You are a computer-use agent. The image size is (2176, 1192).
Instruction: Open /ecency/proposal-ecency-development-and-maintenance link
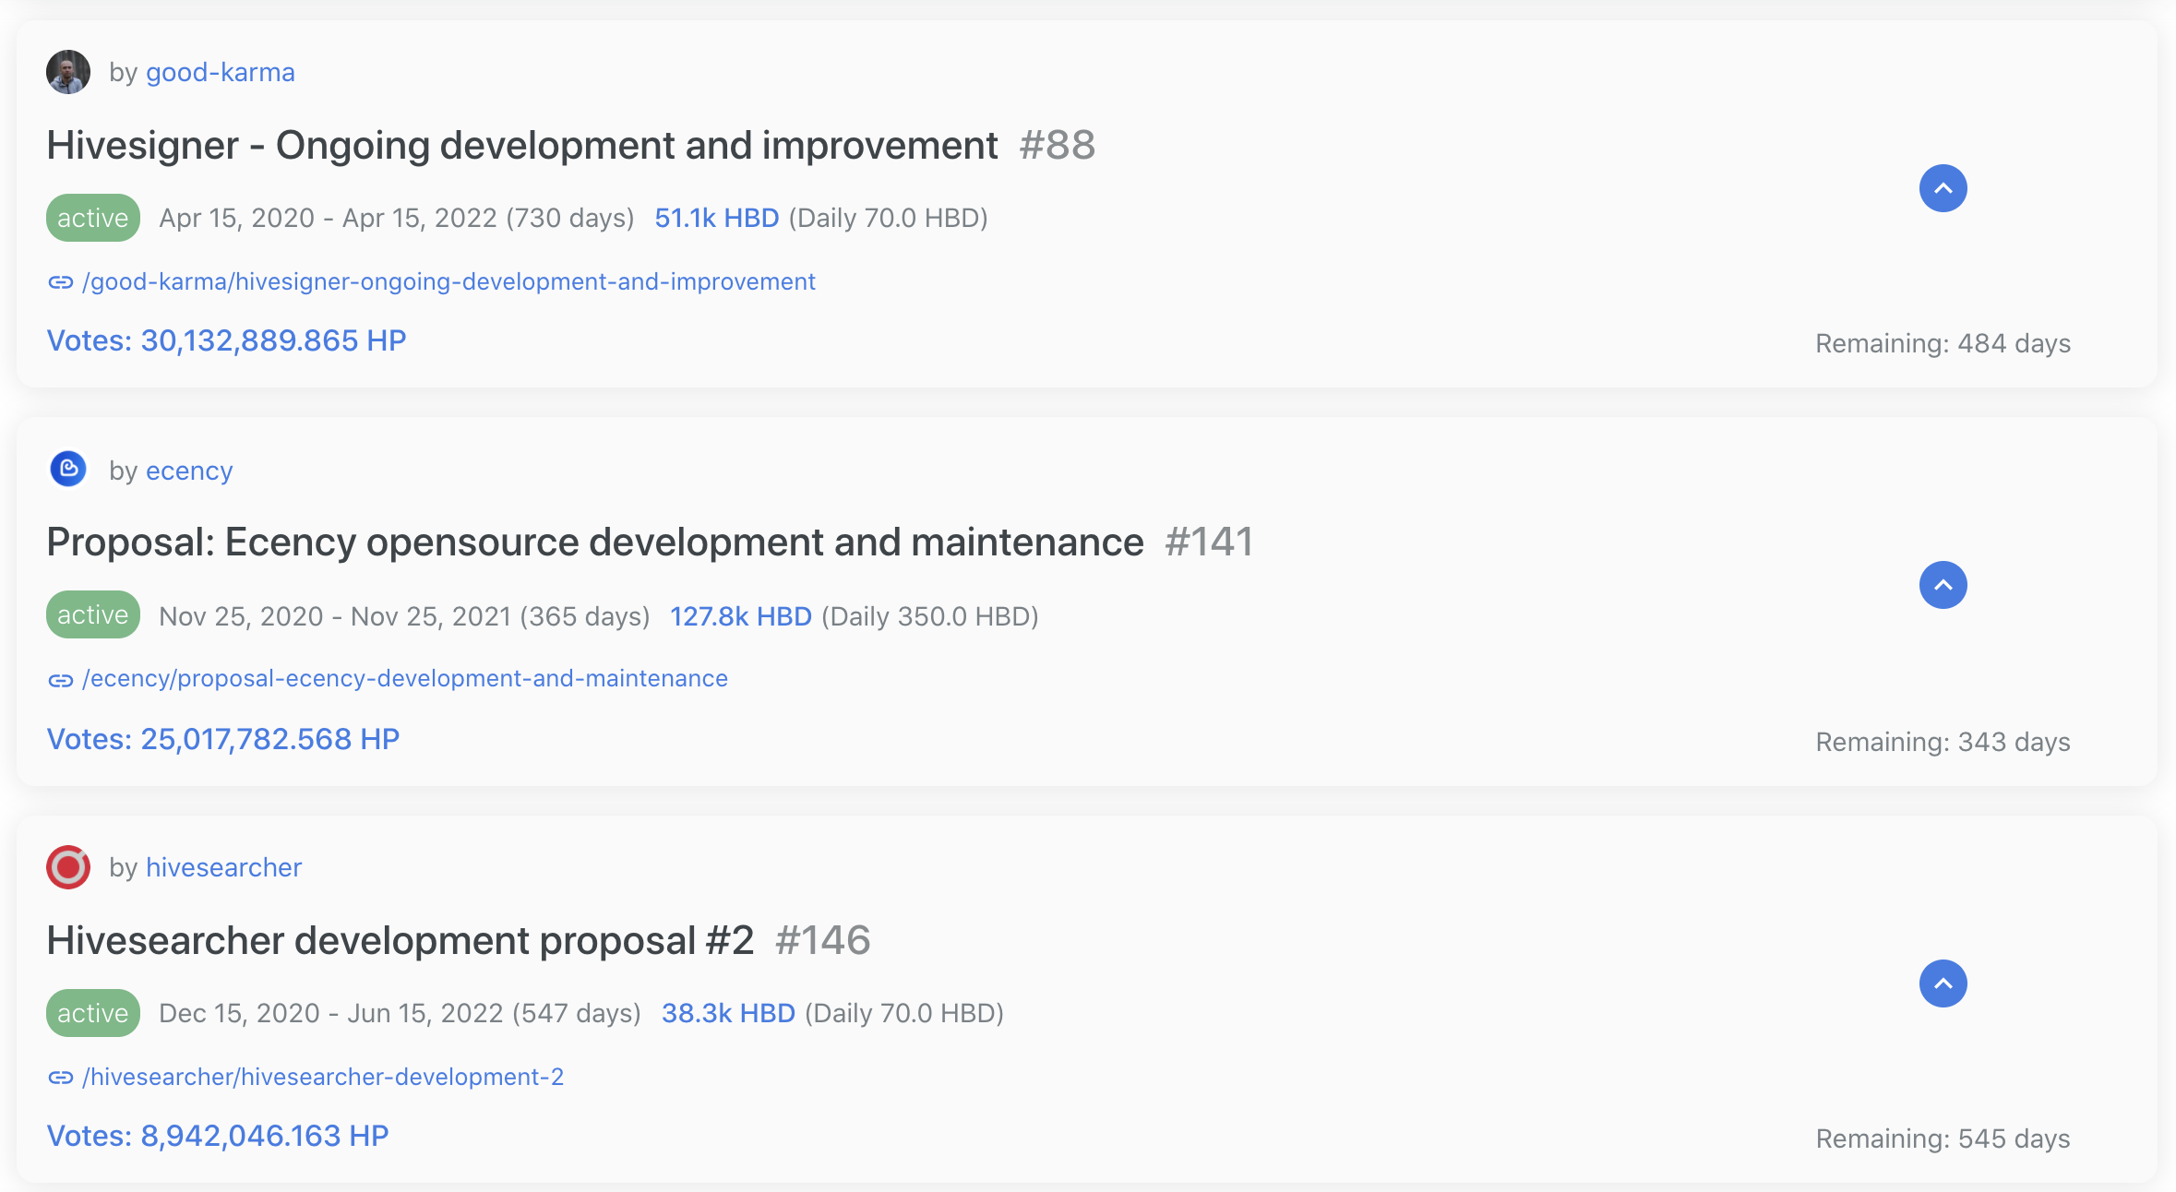404,678
